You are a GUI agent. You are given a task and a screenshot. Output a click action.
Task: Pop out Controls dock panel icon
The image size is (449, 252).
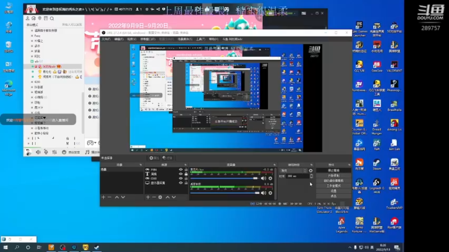349,165
